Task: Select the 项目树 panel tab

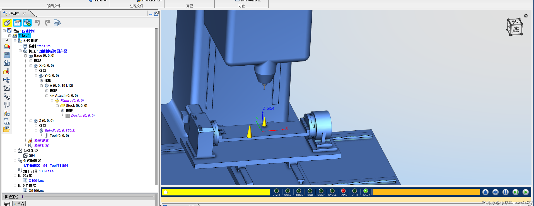Action: pos(14,13)
